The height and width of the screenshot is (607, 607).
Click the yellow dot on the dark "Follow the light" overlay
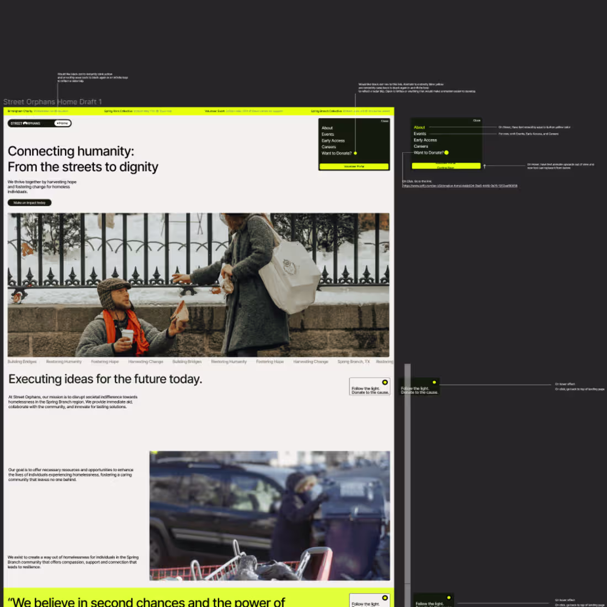pyautogui.click(x=434, y=382)
